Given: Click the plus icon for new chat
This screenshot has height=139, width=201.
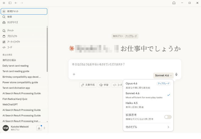Looking at the screenshot, I should [x=4, y=11].
